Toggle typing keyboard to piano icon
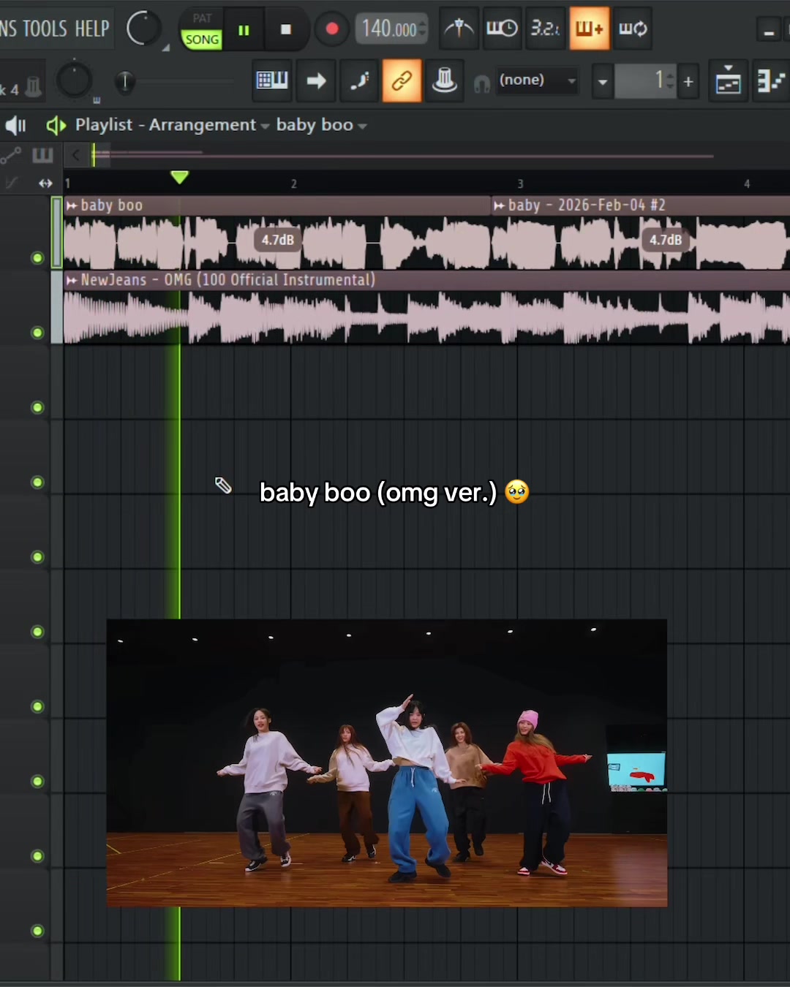 tap(272, 80)
